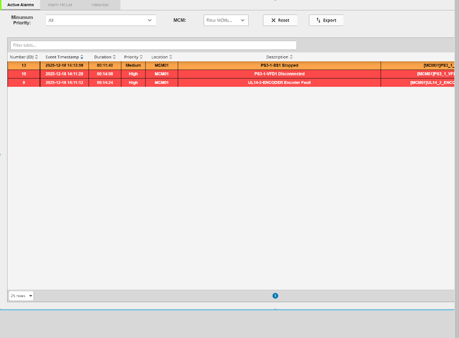Select the PS3-1-VFD1 Disconnected alarm row
The image size is (459, 338).
click(x=279, y=74)
